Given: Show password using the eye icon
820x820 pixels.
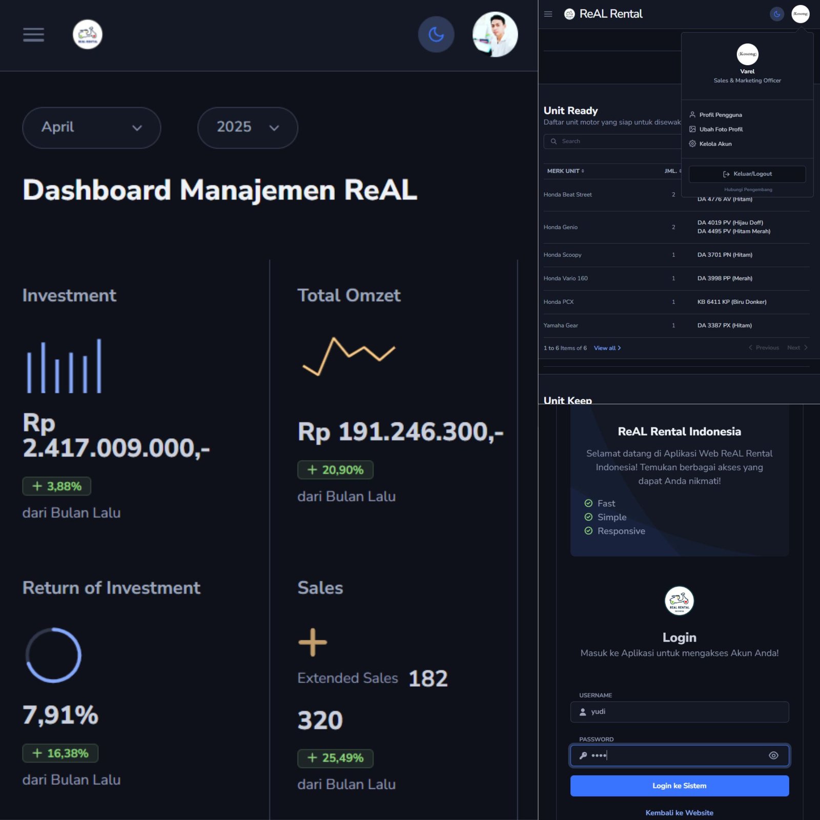Looking at the screenshot, I should (x=773, y=755).
